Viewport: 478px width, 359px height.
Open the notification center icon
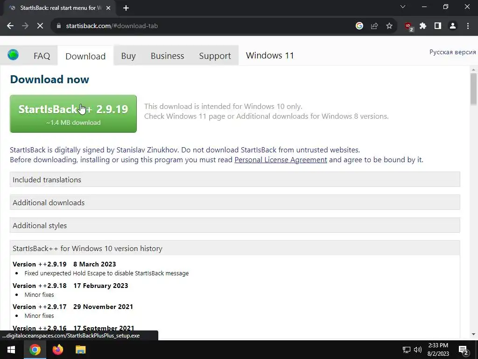click(464, 350)
